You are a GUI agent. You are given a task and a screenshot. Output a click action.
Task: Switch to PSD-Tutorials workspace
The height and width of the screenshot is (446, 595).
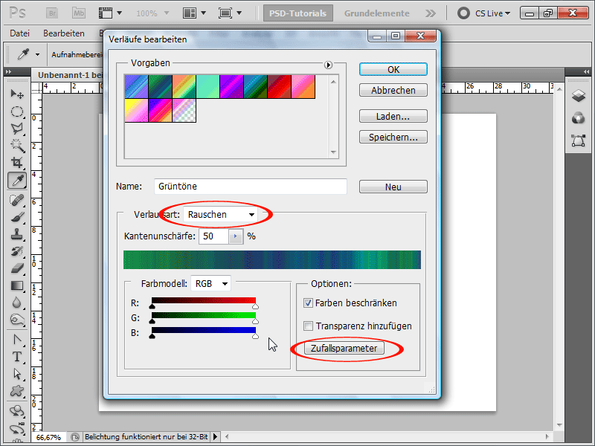click(298, 13)
